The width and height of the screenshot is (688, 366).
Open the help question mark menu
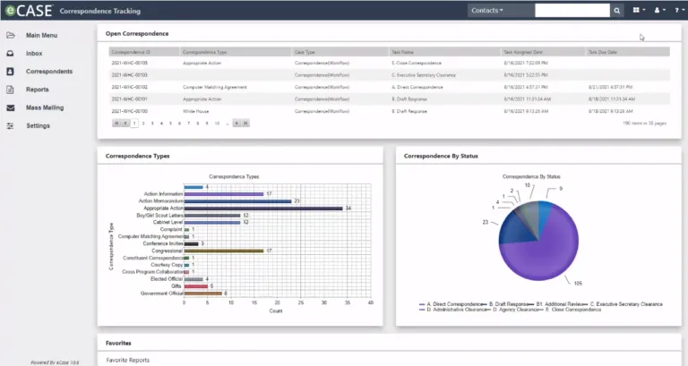[x=679, y=10]
